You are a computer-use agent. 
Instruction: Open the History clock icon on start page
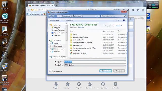(79, 84)
